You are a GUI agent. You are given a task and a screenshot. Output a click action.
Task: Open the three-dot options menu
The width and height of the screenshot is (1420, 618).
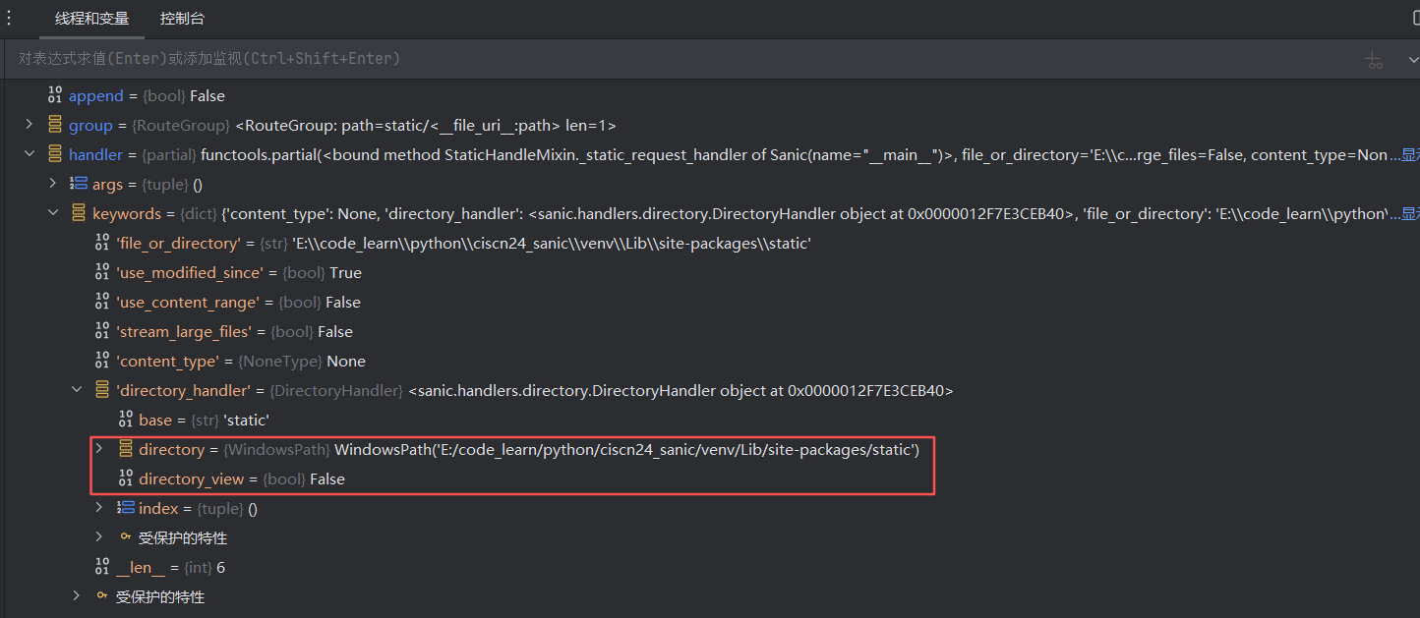click(9, 18)
